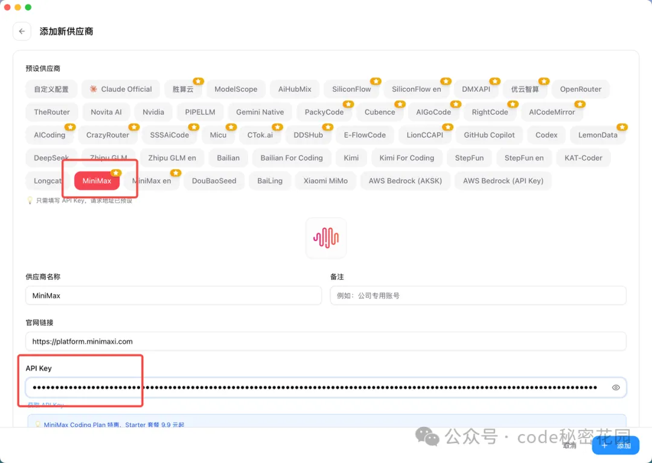This screenshot has height=463, width=652.
Task: Select SiliconFlow en preset
Action: click(x=416, y=89)
